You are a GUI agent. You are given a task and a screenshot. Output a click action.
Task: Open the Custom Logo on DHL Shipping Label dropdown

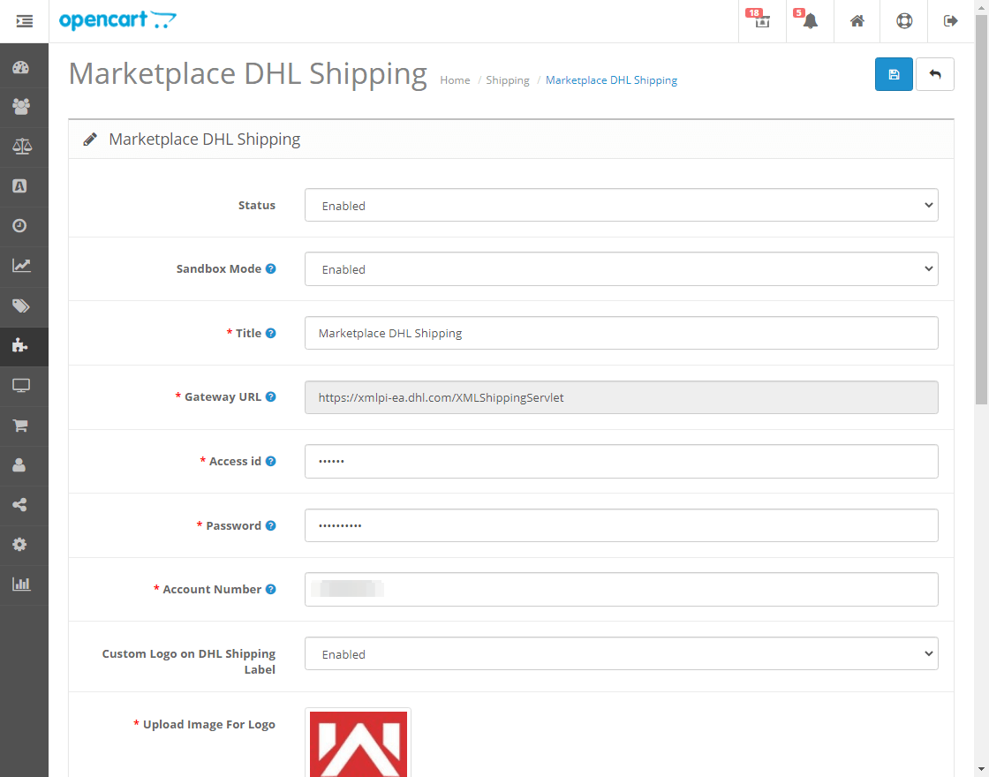tap(622, 653)
